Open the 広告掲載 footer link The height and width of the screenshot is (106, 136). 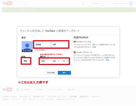pyautogui.click(x=73, y=96)
